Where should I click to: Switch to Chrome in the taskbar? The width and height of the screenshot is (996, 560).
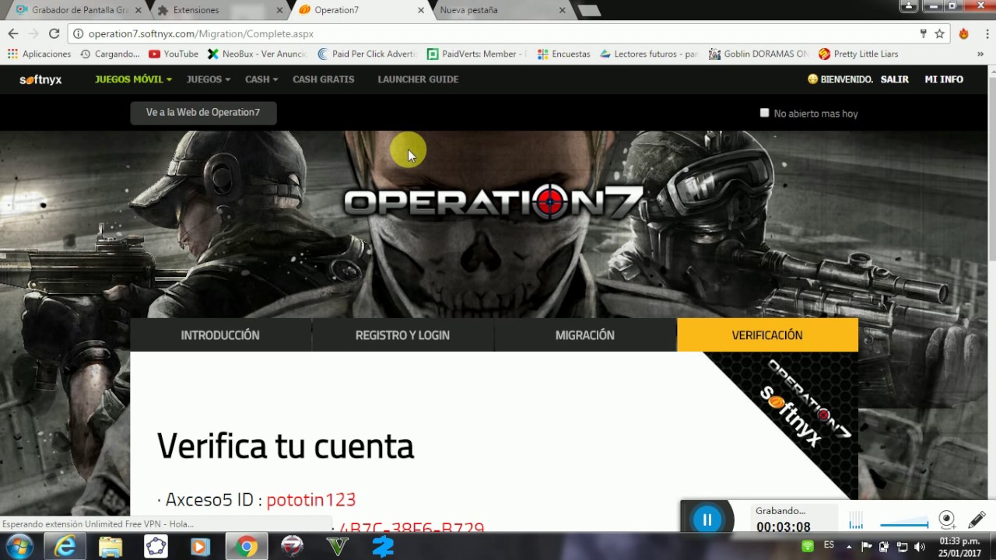pyautogui.click(x=247, y=547)
